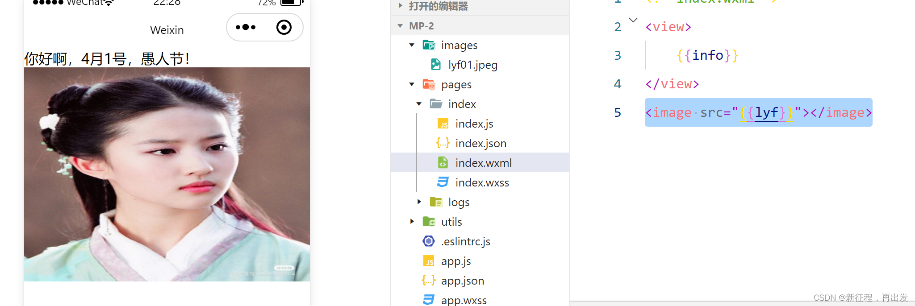Collapse the pages folder arrow
The width and height of the screenshot is (915, 306).
[x=412, y=84]
